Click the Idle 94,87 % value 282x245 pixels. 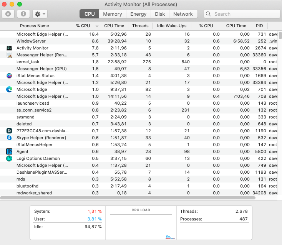[x=93, y=227]
